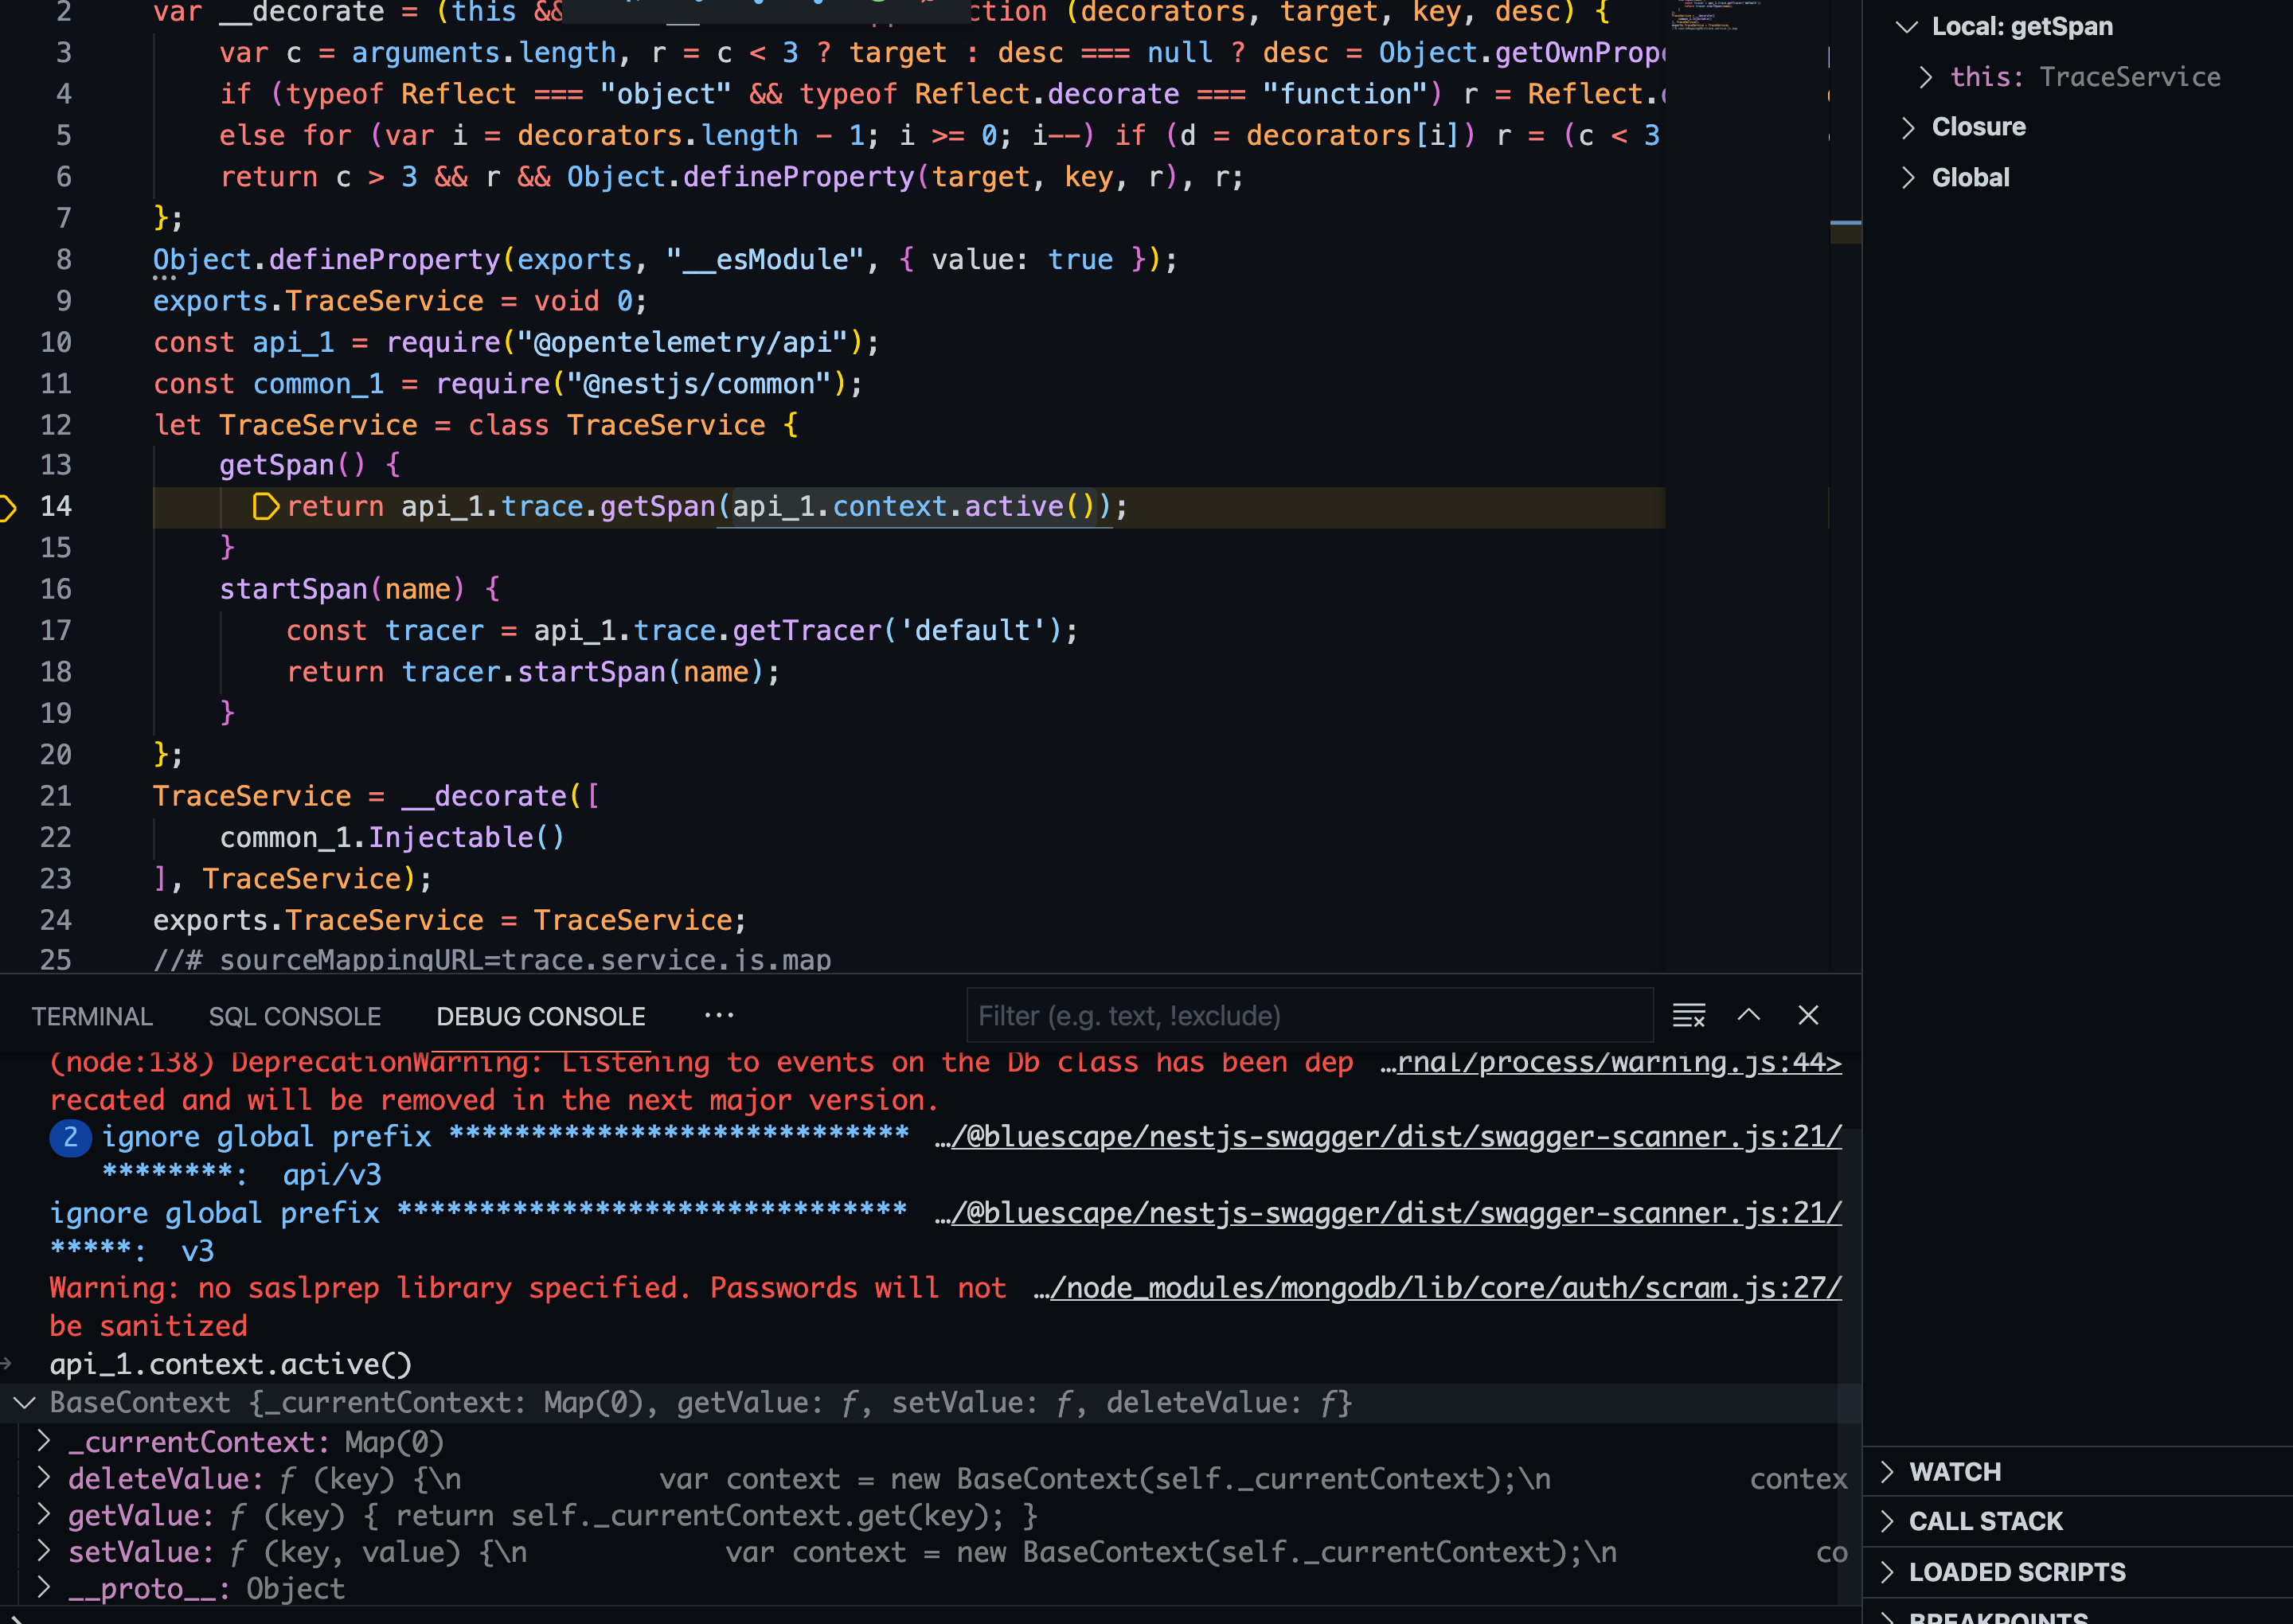Maximize the panel with the chevron-up icon
Screen dimensions: 2293x1624
[1749, 1016]
